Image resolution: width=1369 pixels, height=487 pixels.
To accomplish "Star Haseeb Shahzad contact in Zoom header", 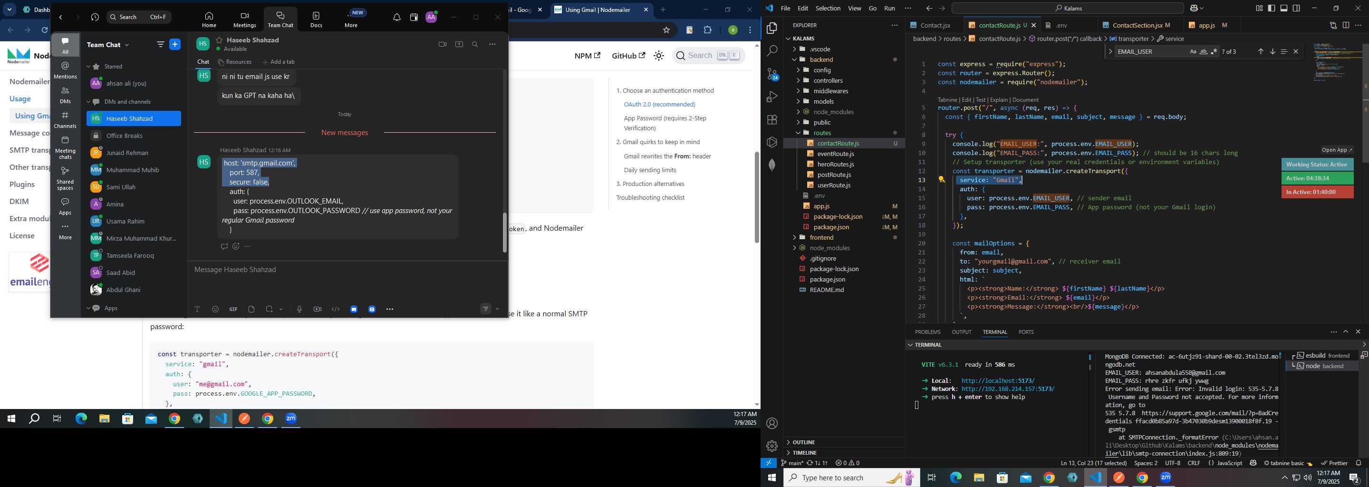I will (219, 40).
